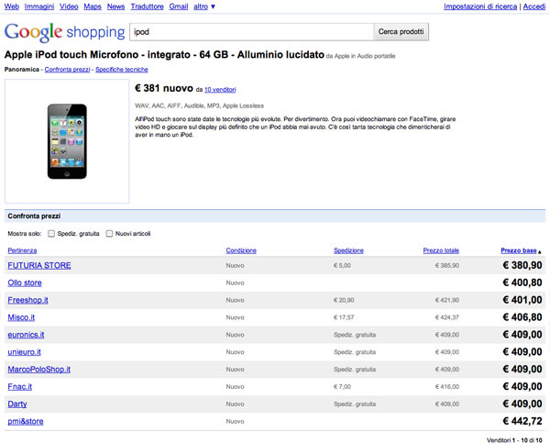Click the iPod touch product image
The width and height of the screenshot is (550, 443).
pyautogui.click(x=67, y=141)
